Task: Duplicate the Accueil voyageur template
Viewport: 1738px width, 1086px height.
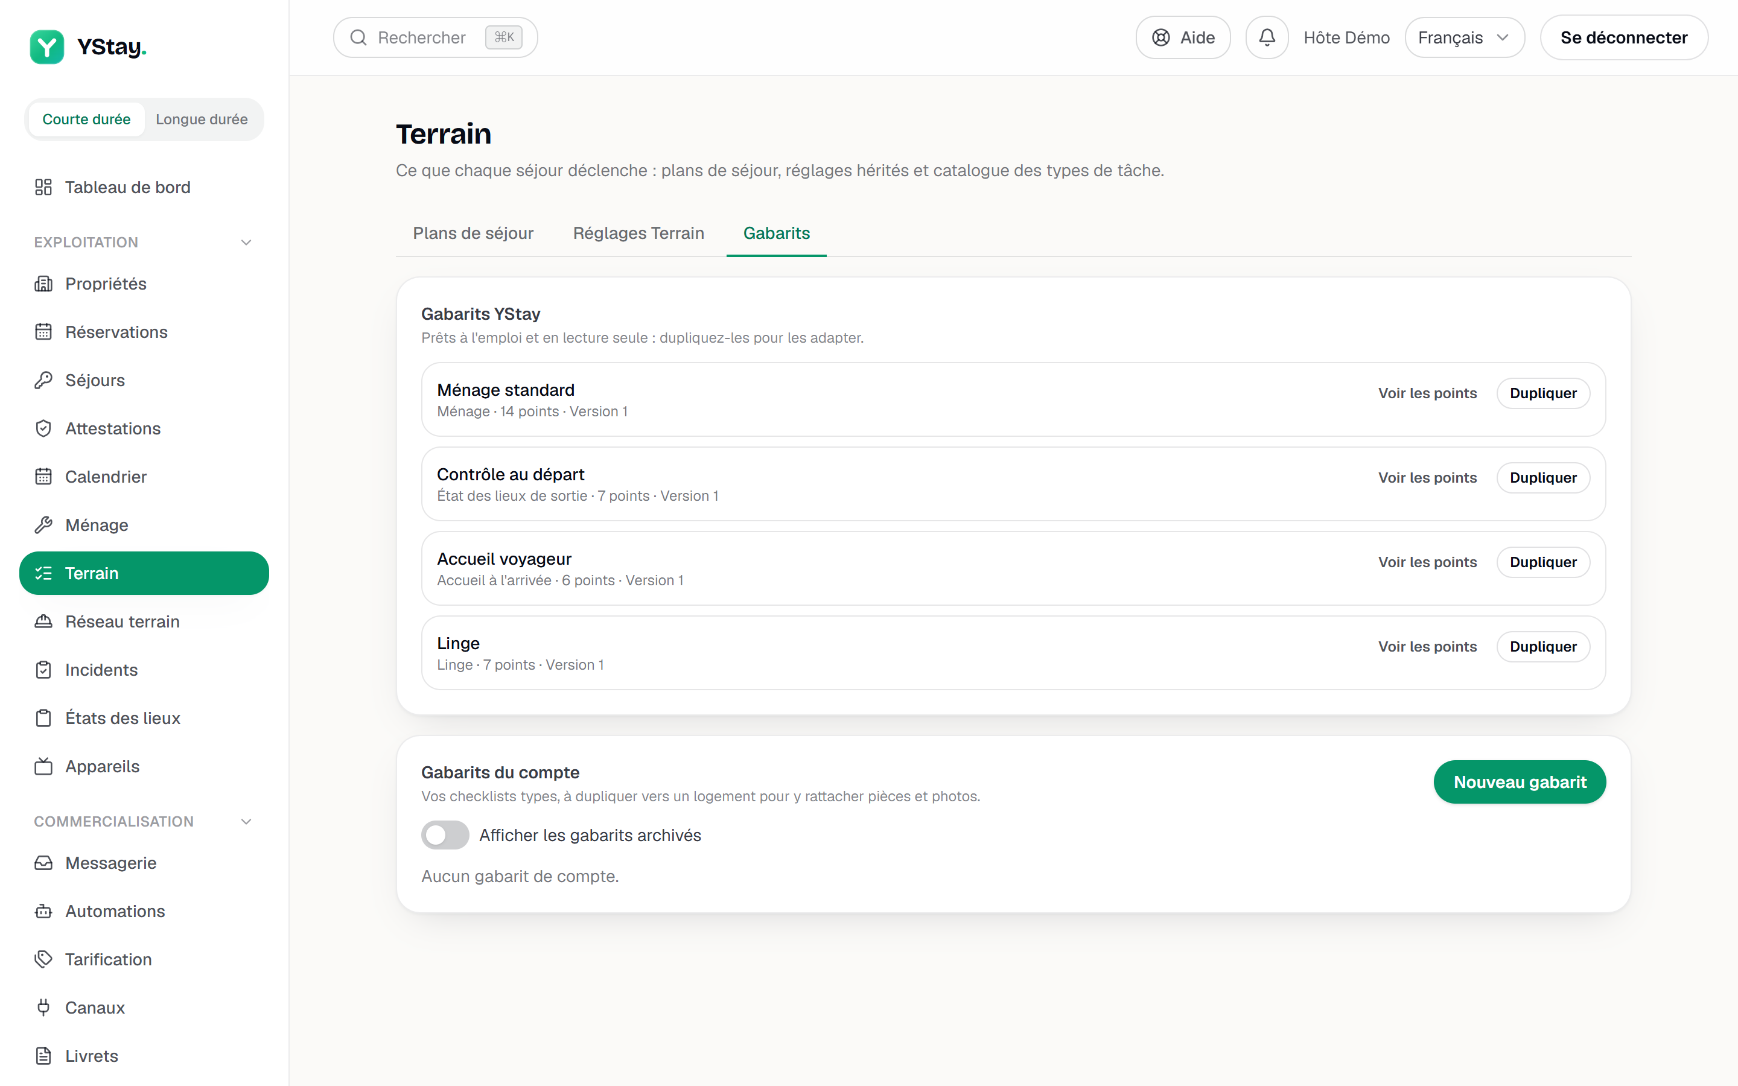Action: coord(1542,562)
